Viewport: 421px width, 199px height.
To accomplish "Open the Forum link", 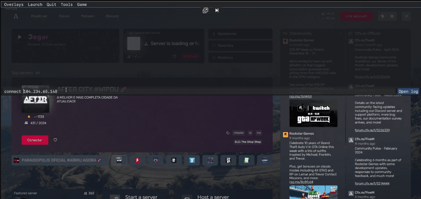I will (x=64, y=16).
